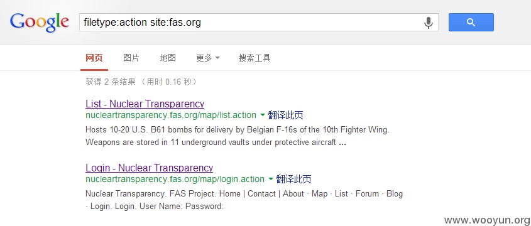
Task: Click the nucleartransparency.fas.org/map/list.action URL text
Action: pos(171,115)
